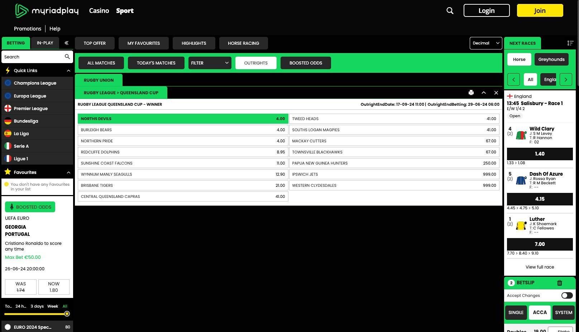Click the Europa League flag icon
This screenshot has height=332, width=579.
[8, 96]
